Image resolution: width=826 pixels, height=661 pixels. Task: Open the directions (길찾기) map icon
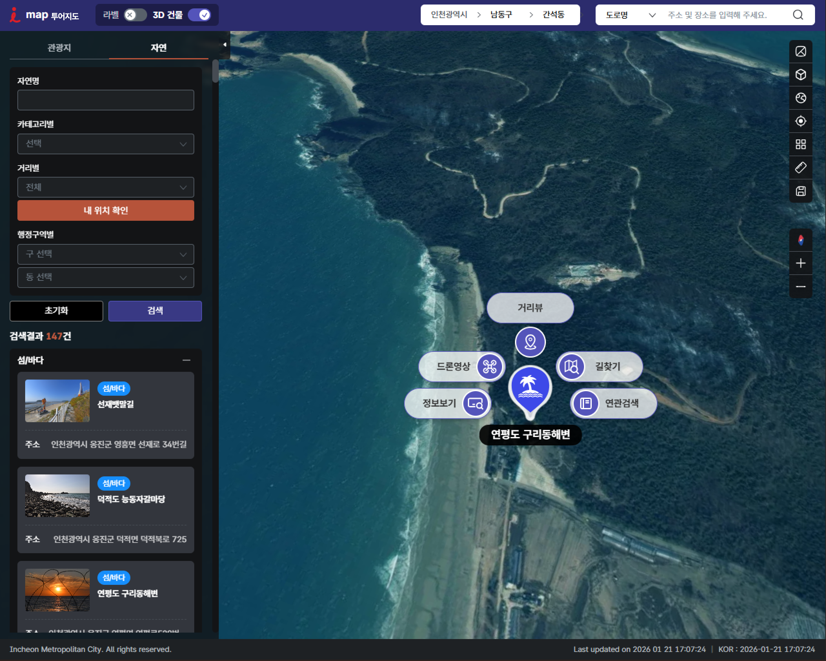point(571,366)
